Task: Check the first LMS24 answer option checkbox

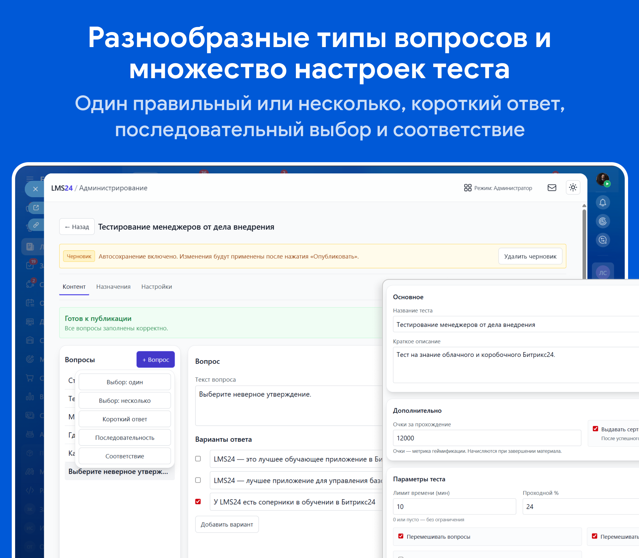Action: [x=198, y=459]
